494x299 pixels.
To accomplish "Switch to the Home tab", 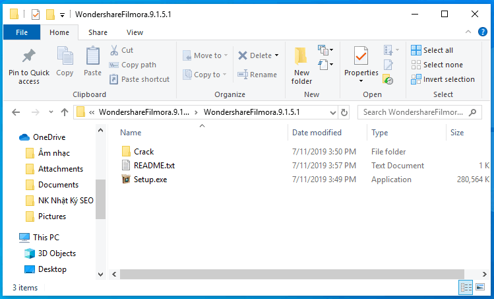I will pos(59,32).
